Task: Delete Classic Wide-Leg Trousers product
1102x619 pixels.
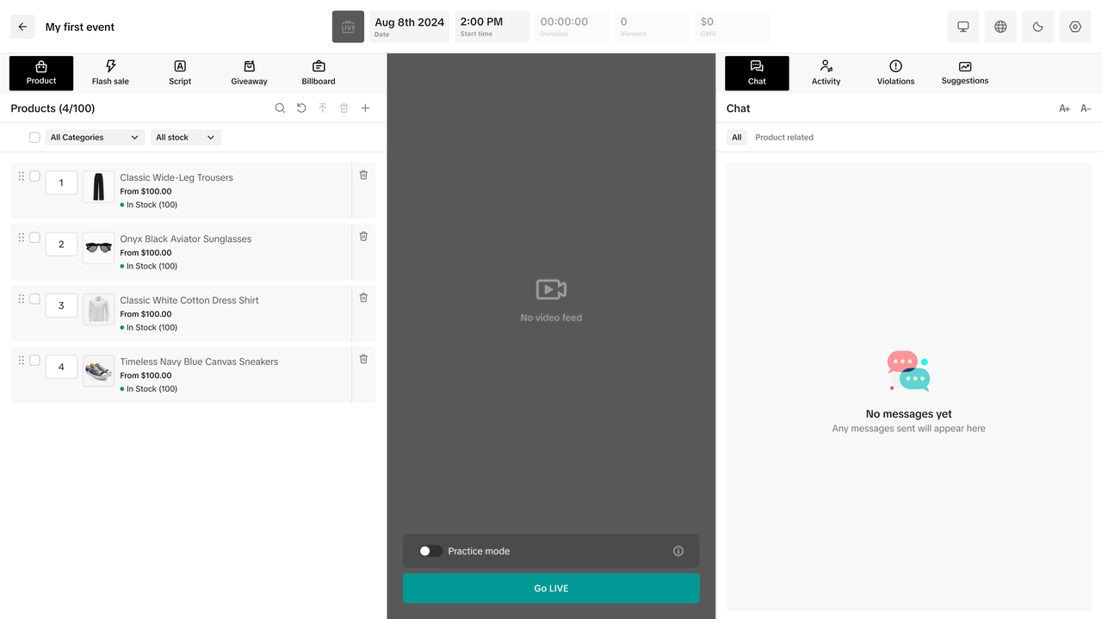Action: (x=363, y=175)
